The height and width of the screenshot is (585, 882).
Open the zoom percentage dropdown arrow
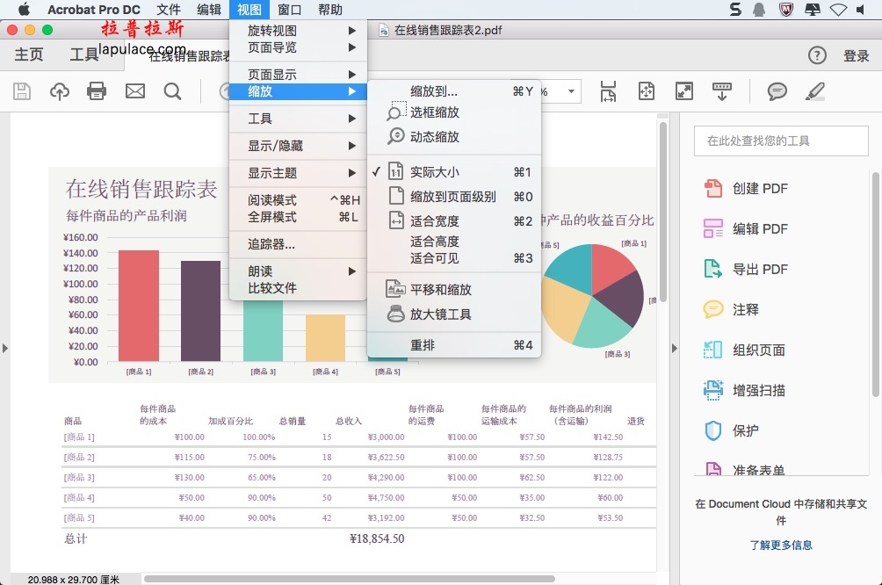tap(573, 91)
